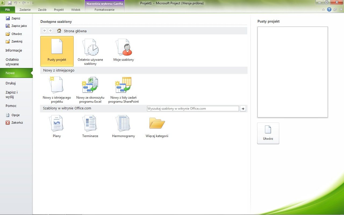Click the Undo icon in Quick Access Toolbar
The width and height of the screenshot is (344, 215).
pos(16,3)
